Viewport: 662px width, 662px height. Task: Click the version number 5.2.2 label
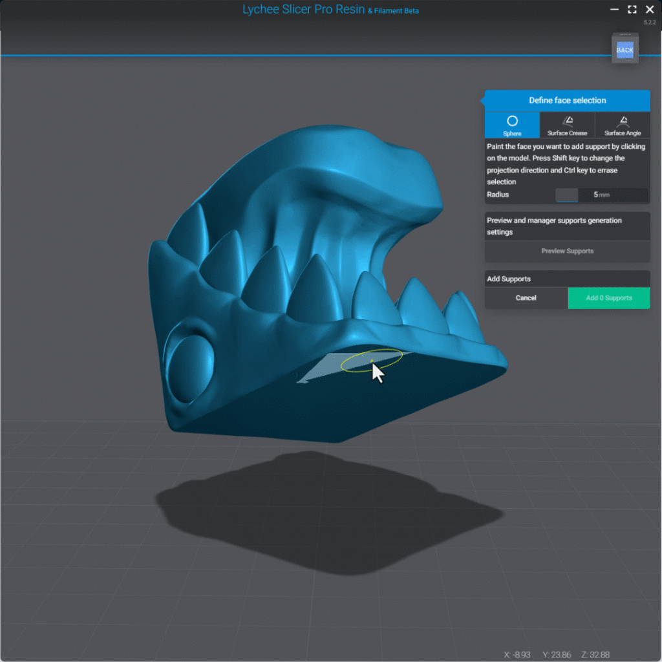(x=650, y=21)
